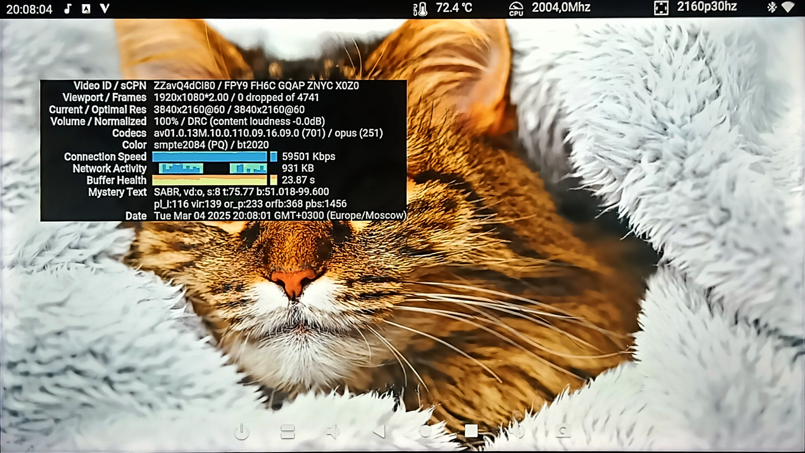Image resolution: width=805 pixels, height=453 pixels.
Task: Click the '0 dropped of 4741' frames value
Action: click(279, 97)
